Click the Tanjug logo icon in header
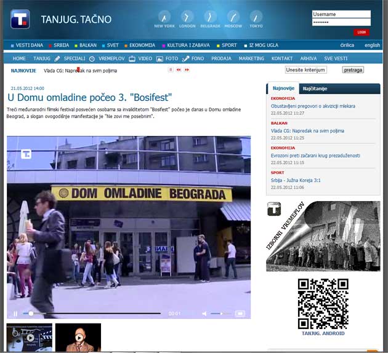Viewport: 388px width, 353px height. click(x=20, y=19)
